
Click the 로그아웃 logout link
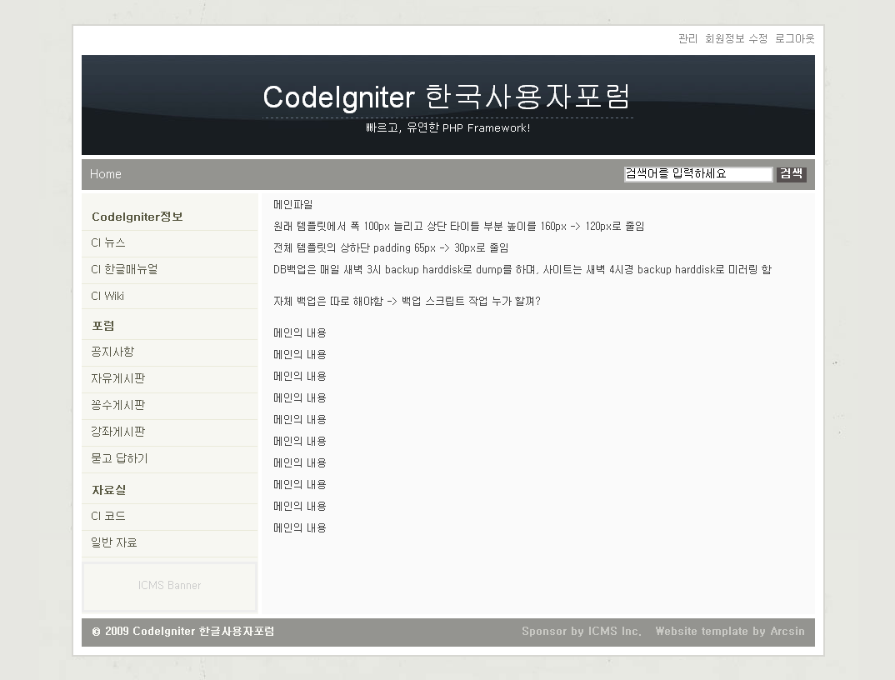point(794,38)
